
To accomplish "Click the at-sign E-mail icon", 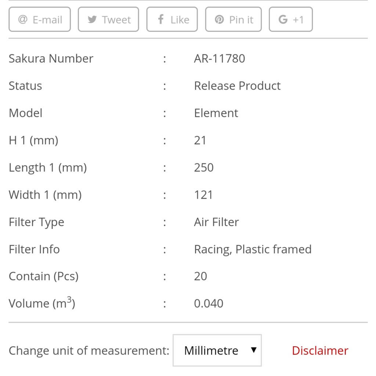I will [23, 19].
